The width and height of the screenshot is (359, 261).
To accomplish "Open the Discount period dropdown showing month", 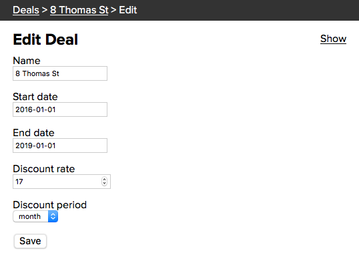I will coord(35,216).
